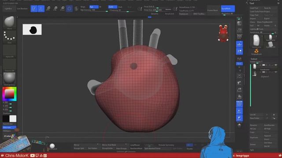Click the Mrgb mode button

pos(83,7)
